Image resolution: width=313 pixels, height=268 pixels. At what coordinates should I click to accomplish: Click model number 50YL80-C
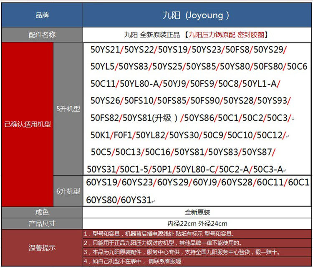(x=195, y=169)
